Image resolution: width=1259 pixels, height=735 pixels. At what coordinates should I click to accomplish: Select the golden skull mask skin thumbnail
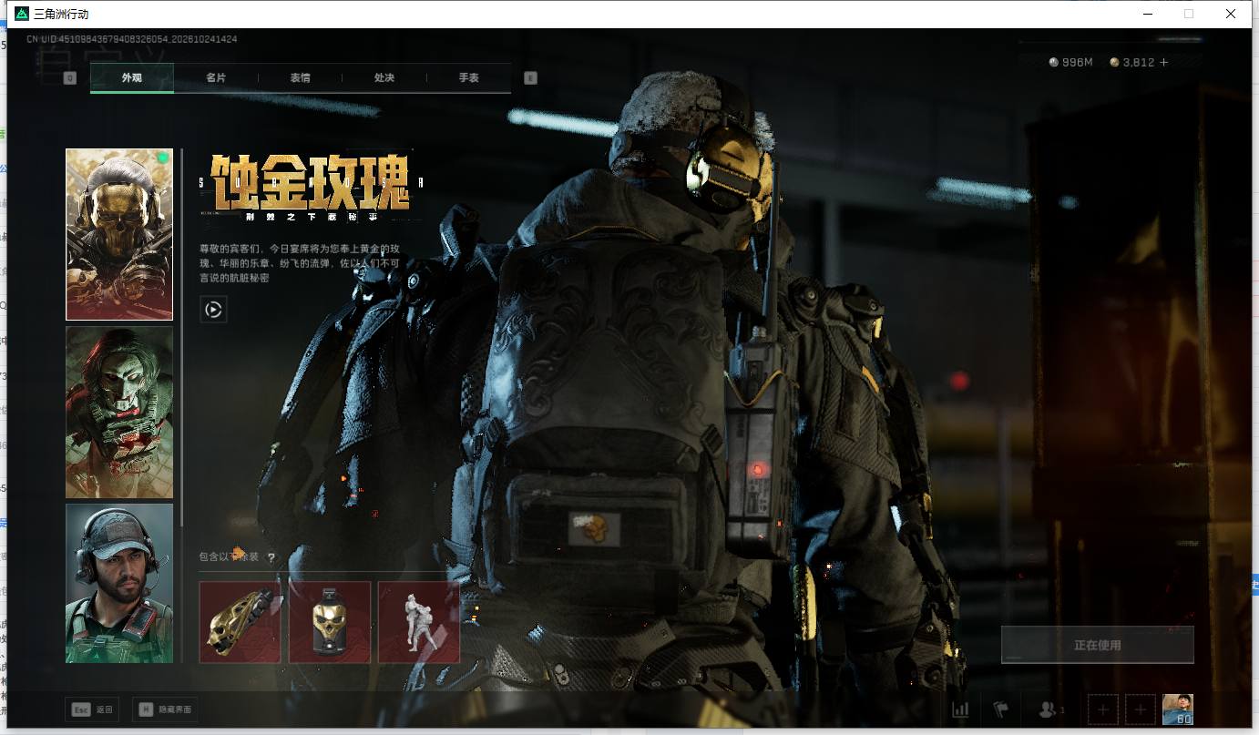click(119, 234)
